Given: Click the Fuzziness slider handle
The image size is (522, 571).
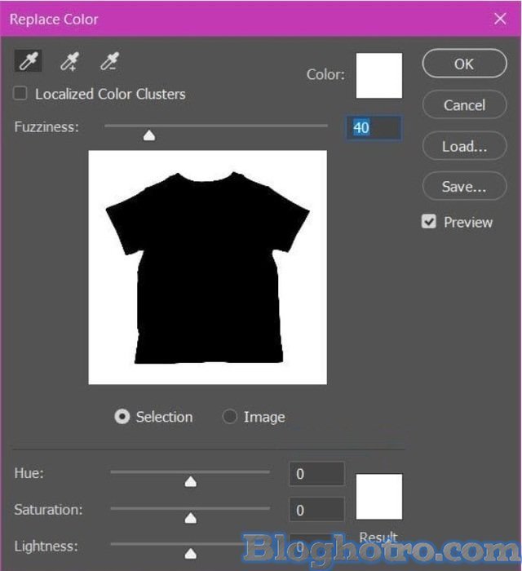Looking at the screenshot, I should click(x=149, y=136).
